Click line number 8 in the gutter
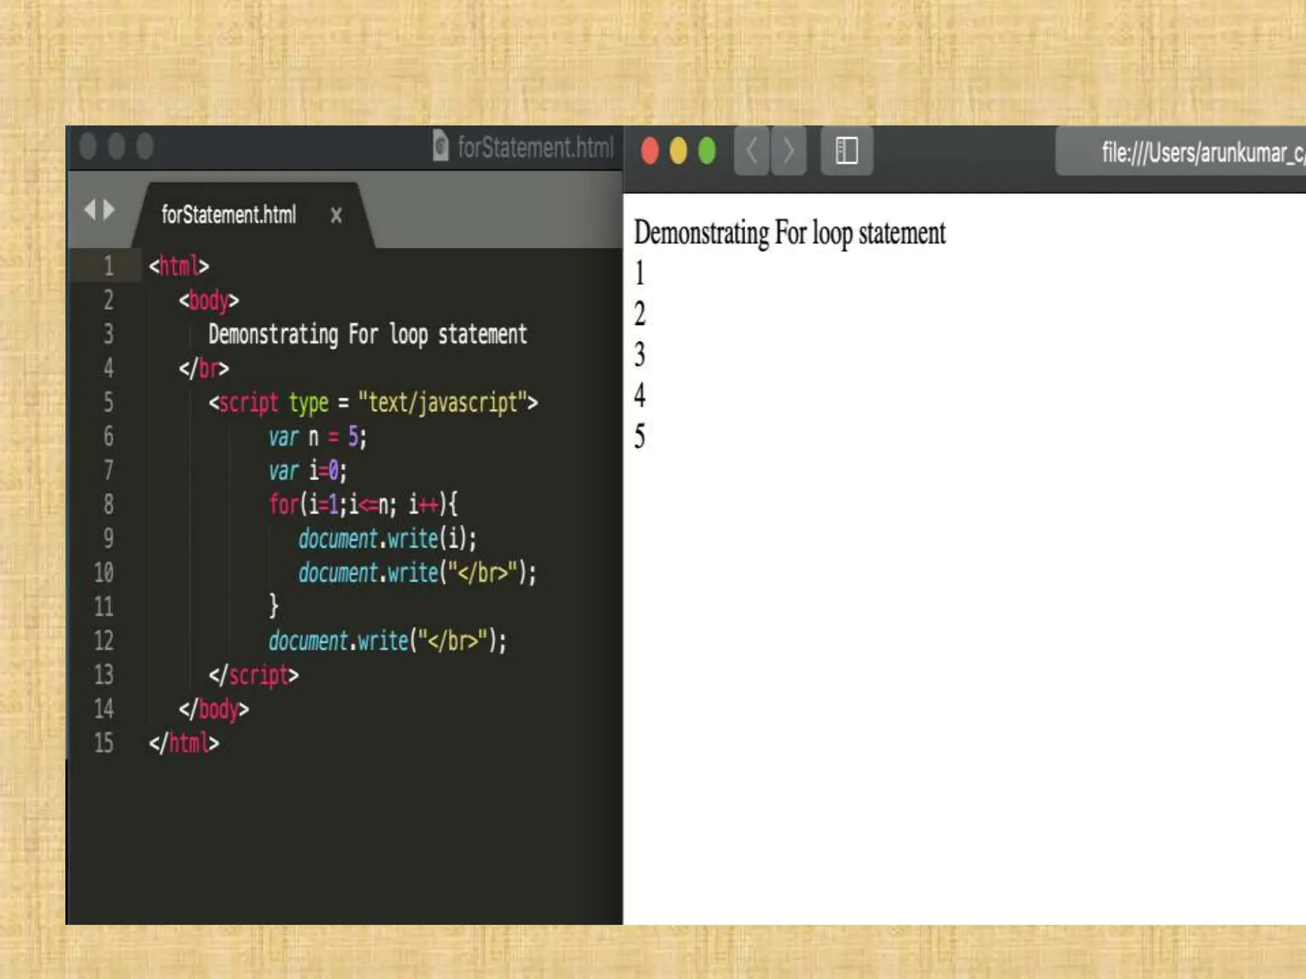Screen dimensions: 1306x979 pos(108,504)
